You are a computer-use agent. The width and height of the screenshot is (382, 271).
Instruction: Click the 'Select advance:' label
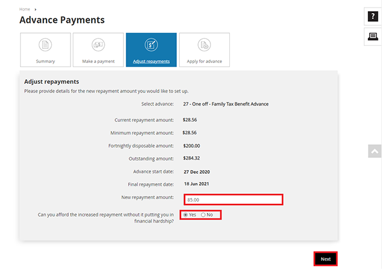point(158,104)
